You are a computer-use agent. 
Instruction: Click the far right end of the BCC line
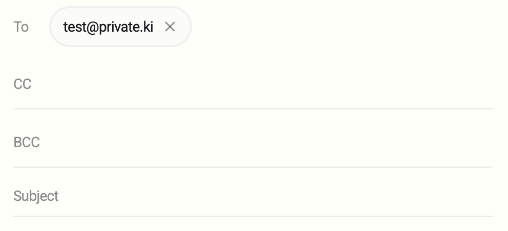486,143
